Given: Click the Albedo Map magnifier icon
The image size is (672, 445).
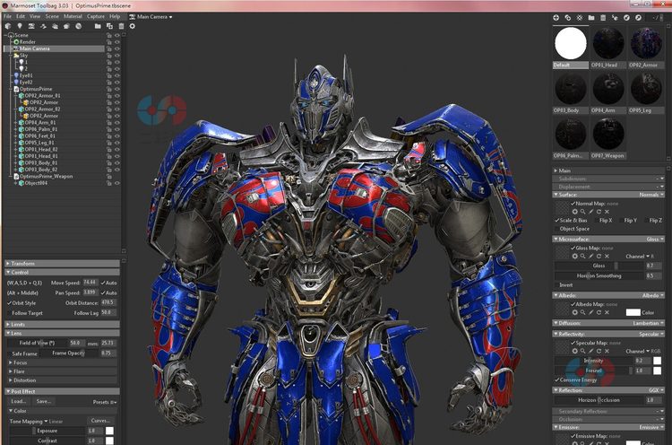Looking at the screenshot, I should (x=583, y=312).
